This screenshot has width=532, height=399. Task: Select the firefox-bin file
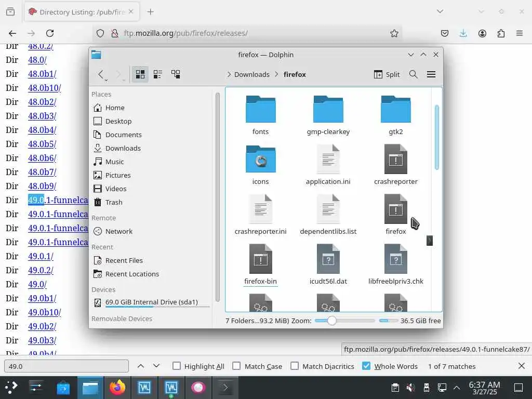click(261, 265)
